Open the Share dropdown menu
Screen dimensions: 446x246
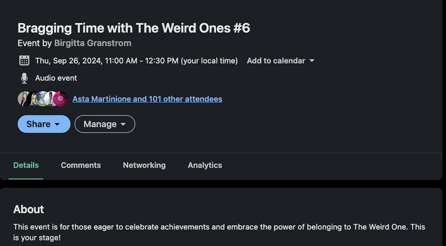click(44, 124)
